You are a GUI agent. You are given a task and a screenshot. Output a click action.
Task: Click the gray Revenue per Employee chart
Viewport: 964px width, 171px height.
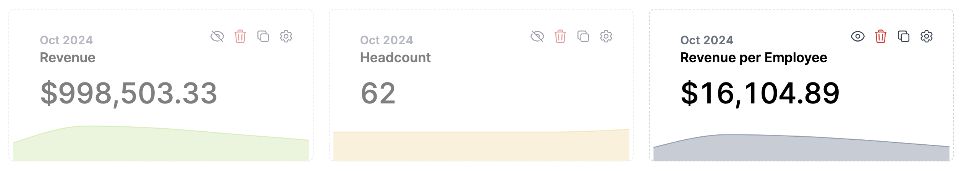(801, 147)
